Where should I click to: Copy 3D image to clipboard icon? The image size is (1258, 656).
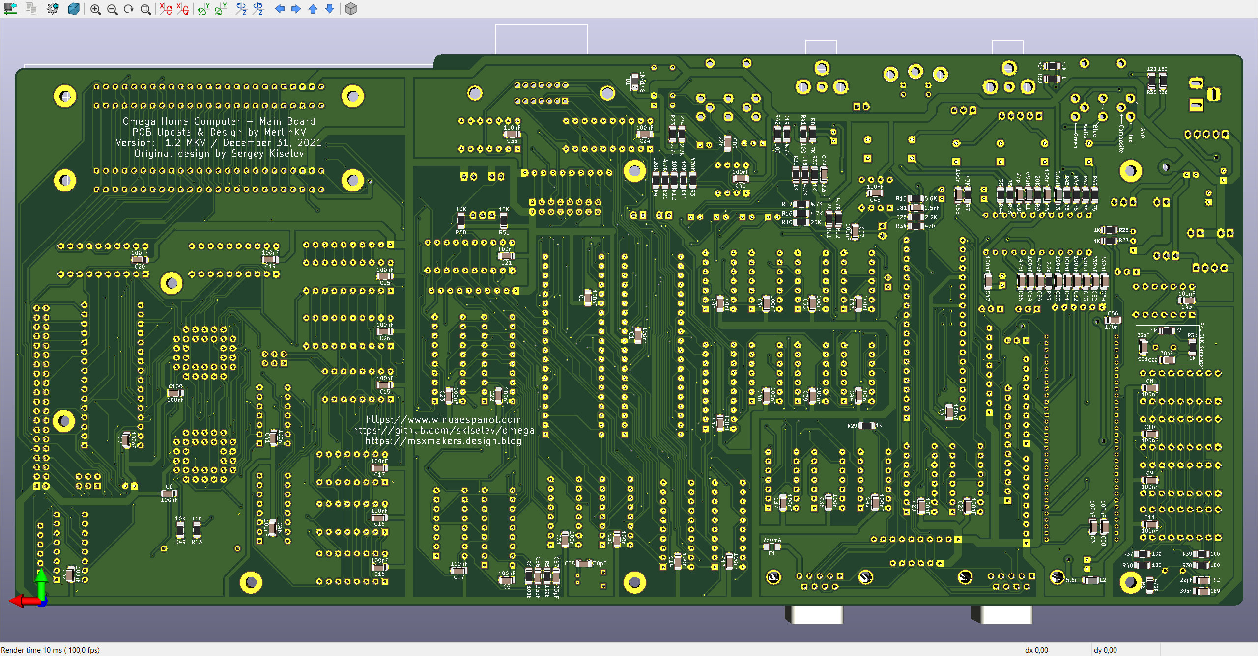(x=31, y=9)
